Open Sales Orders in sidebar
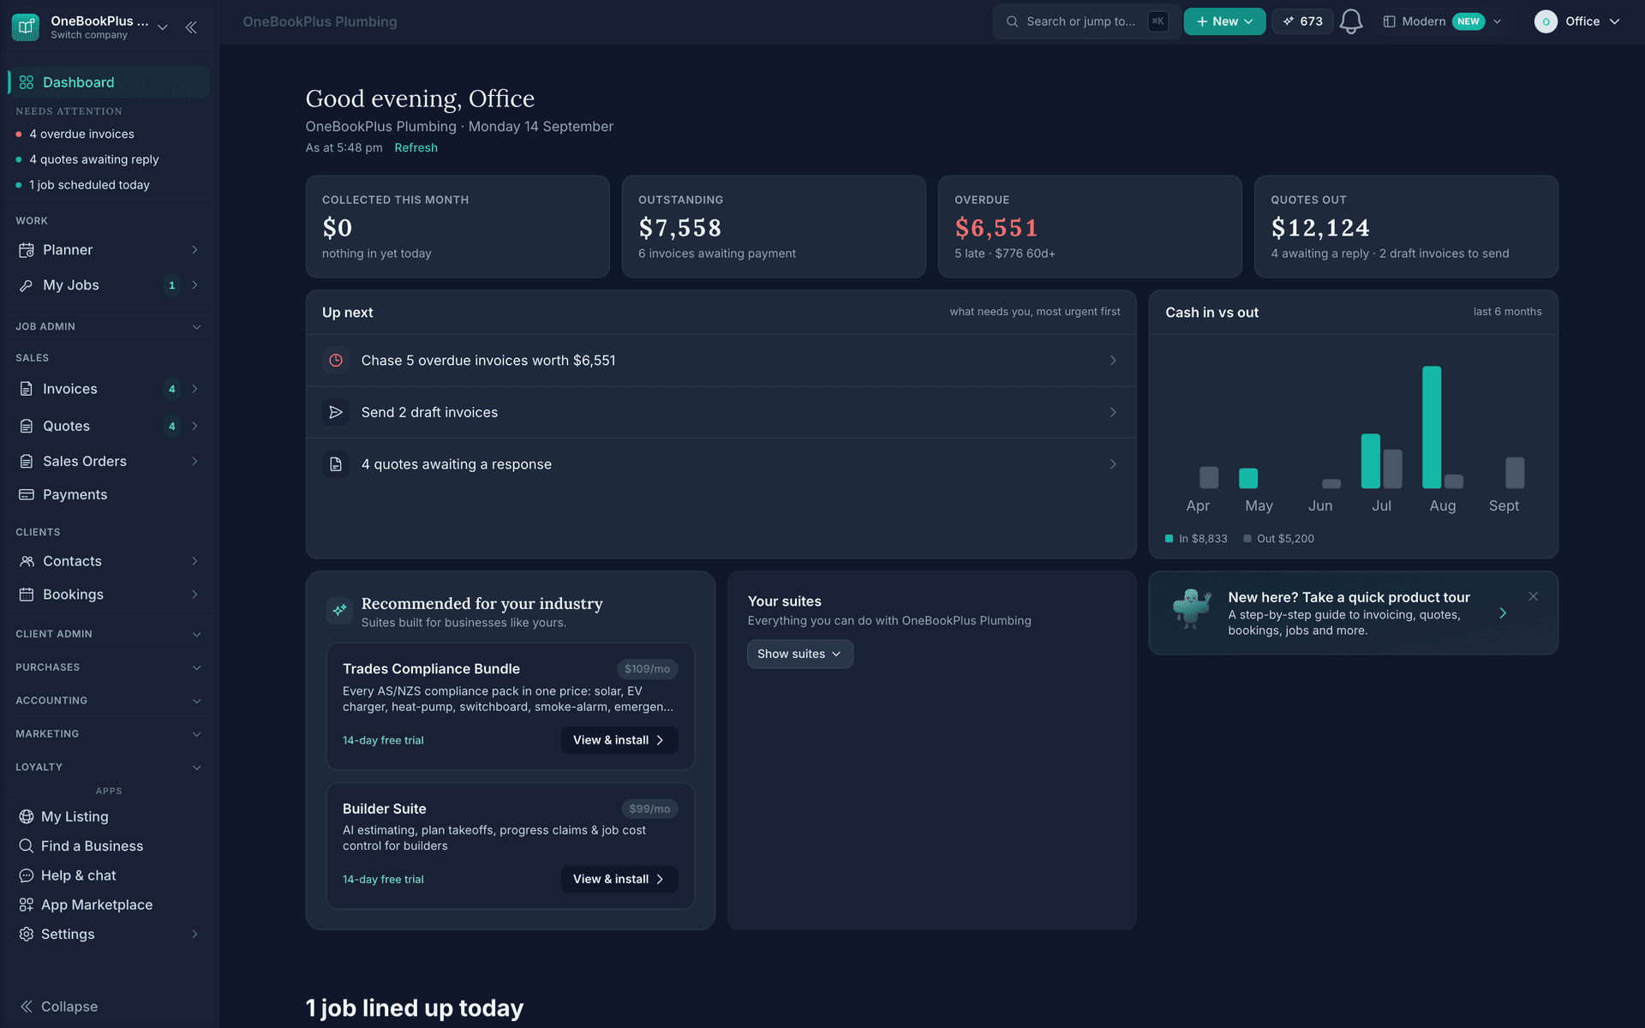The width and height of the screenshot is (1645, 1028). click(x=109, y=461)
